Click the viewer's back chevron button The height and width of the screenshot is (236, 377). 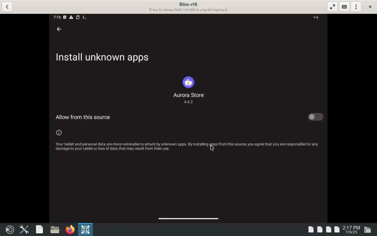(7, 7)
